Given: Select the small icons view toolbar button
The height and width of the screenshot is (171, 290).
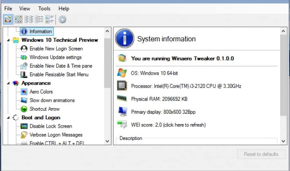Looking at the screenshot, I should click(19, 19).
